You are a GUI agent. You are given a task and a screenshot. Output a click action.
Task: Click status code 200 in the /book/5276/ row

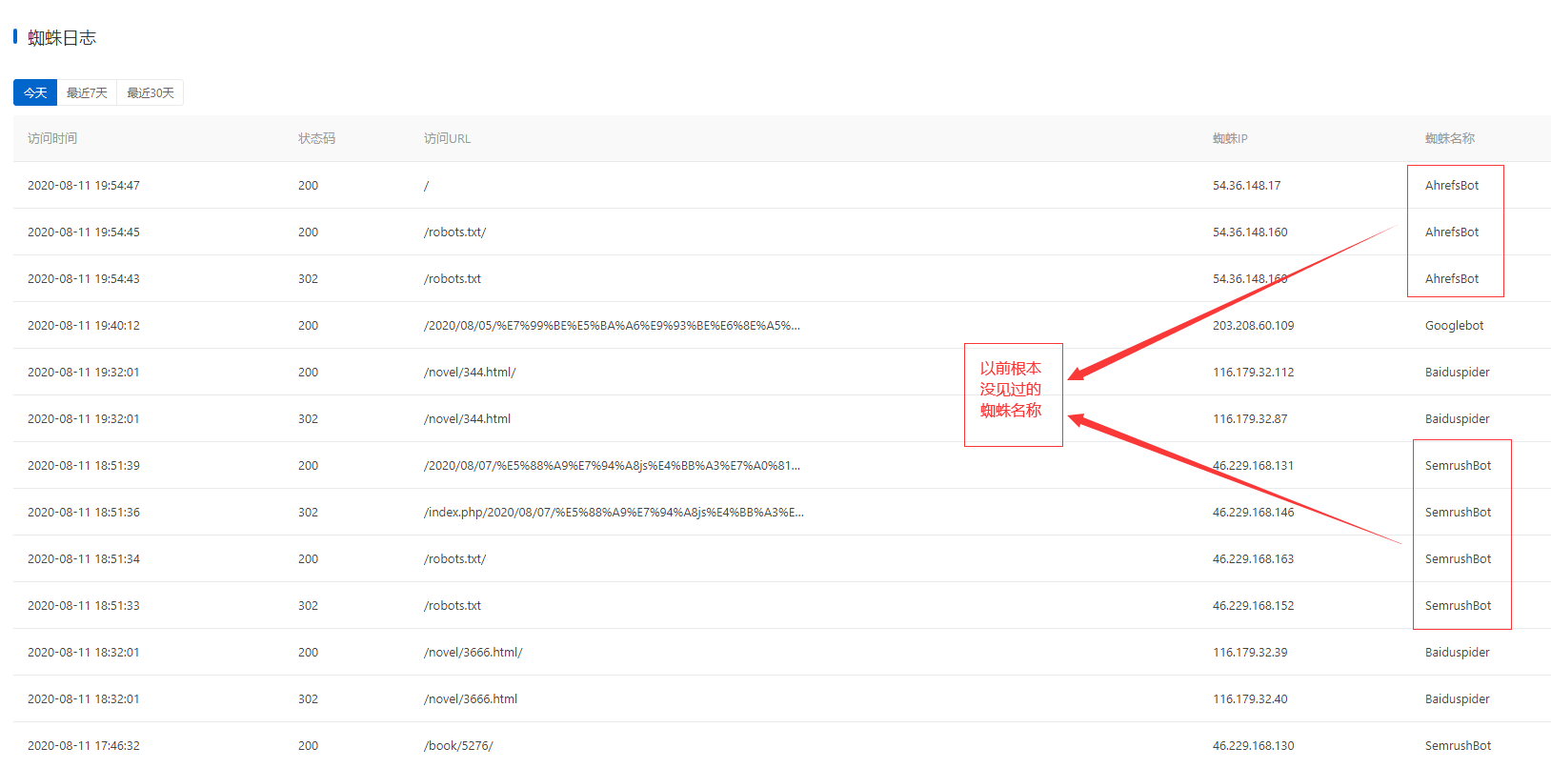tap(308, 745)
